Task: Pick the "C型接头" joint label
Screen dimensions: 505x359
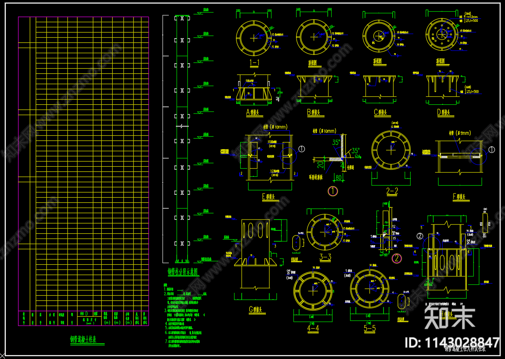Action: tap(381, 112)
